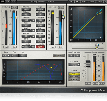
Task: Open help with the question mark icon
Action: pos(105,2)
